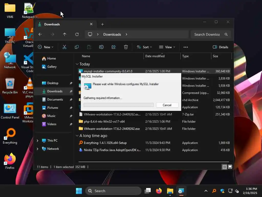Refresh the Downloads folder
262x197 pixels.
pos(77,34)
